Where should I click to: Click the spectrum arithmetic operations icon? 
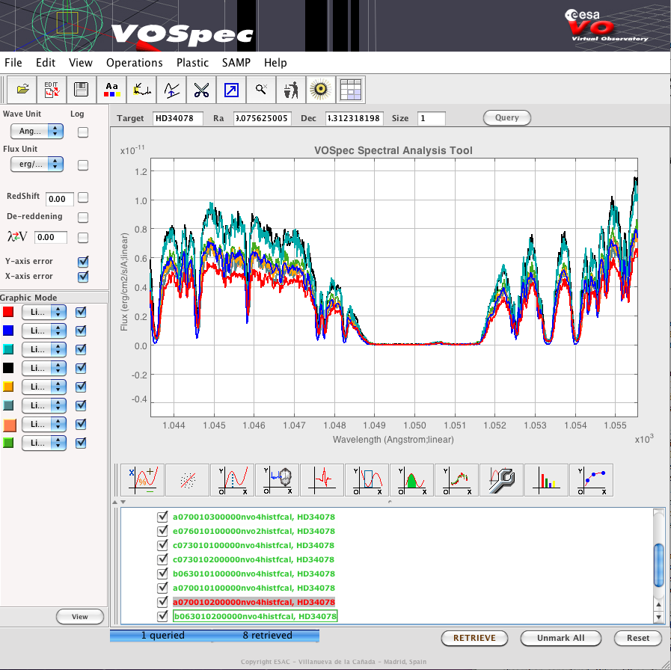142,480
